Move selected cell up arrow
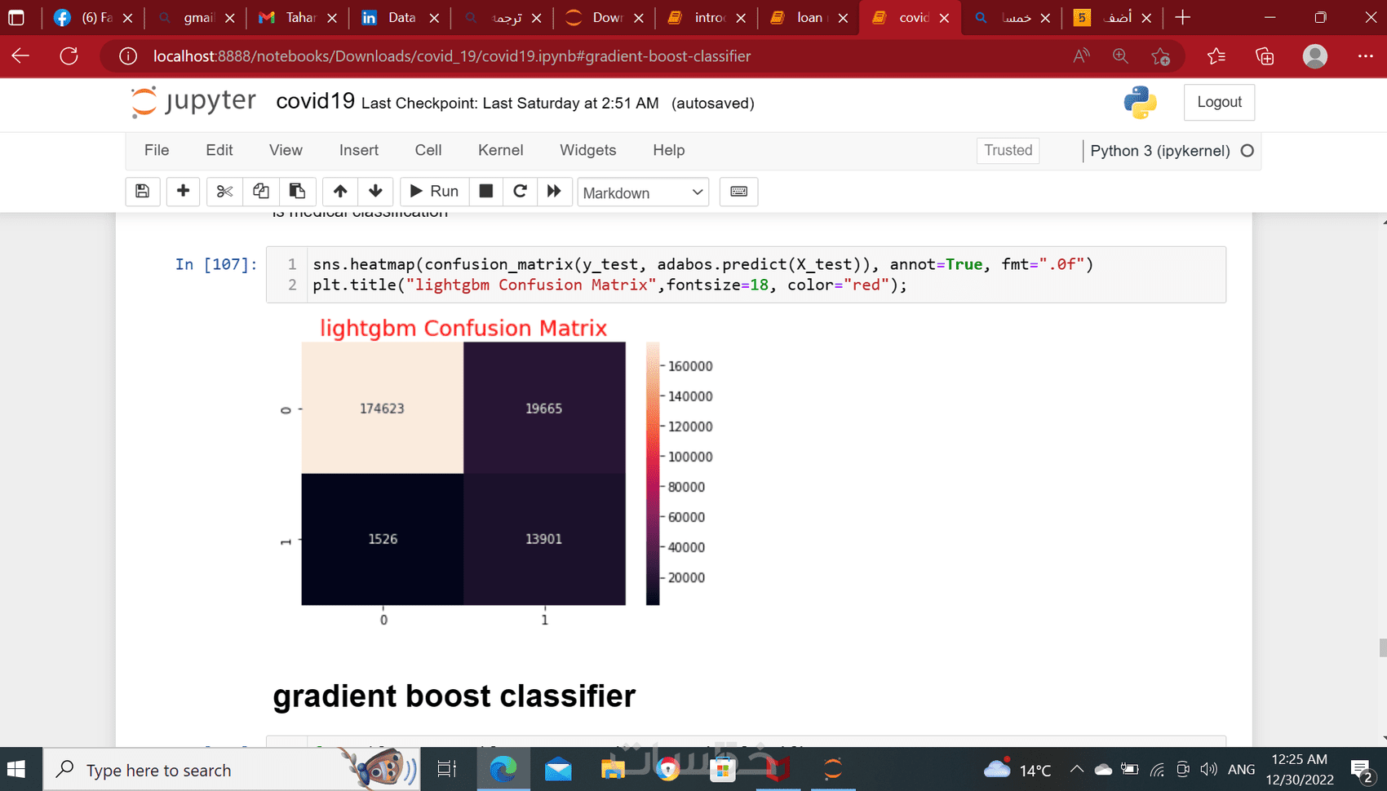The image size is (1387, 791). [x=340, y=192]
